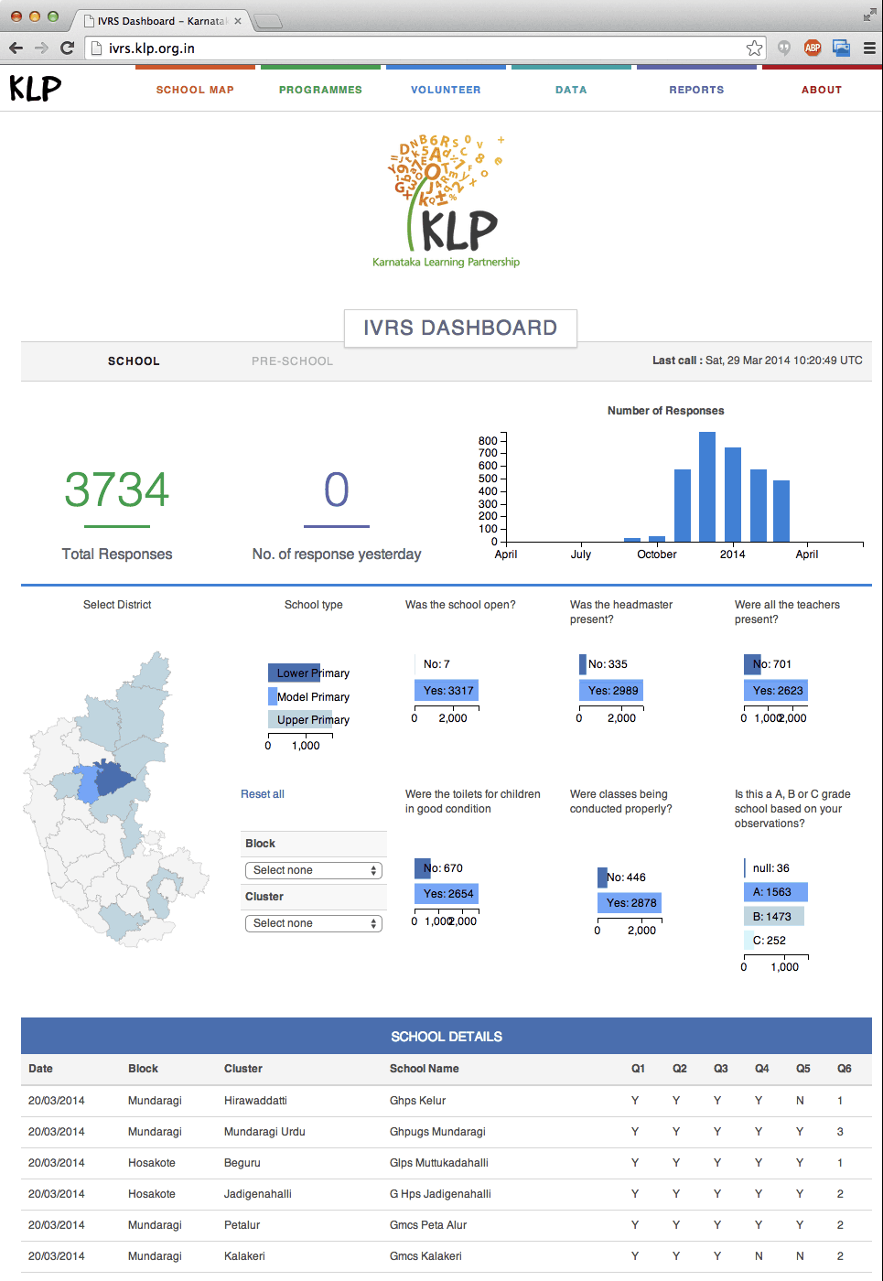Open a new browser tab
This screenshot has height=1281, width=883.
pos(267,21)
